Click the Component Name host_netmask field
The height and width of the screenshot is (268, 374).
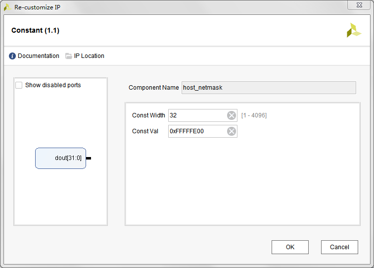[x=269, y=88]
